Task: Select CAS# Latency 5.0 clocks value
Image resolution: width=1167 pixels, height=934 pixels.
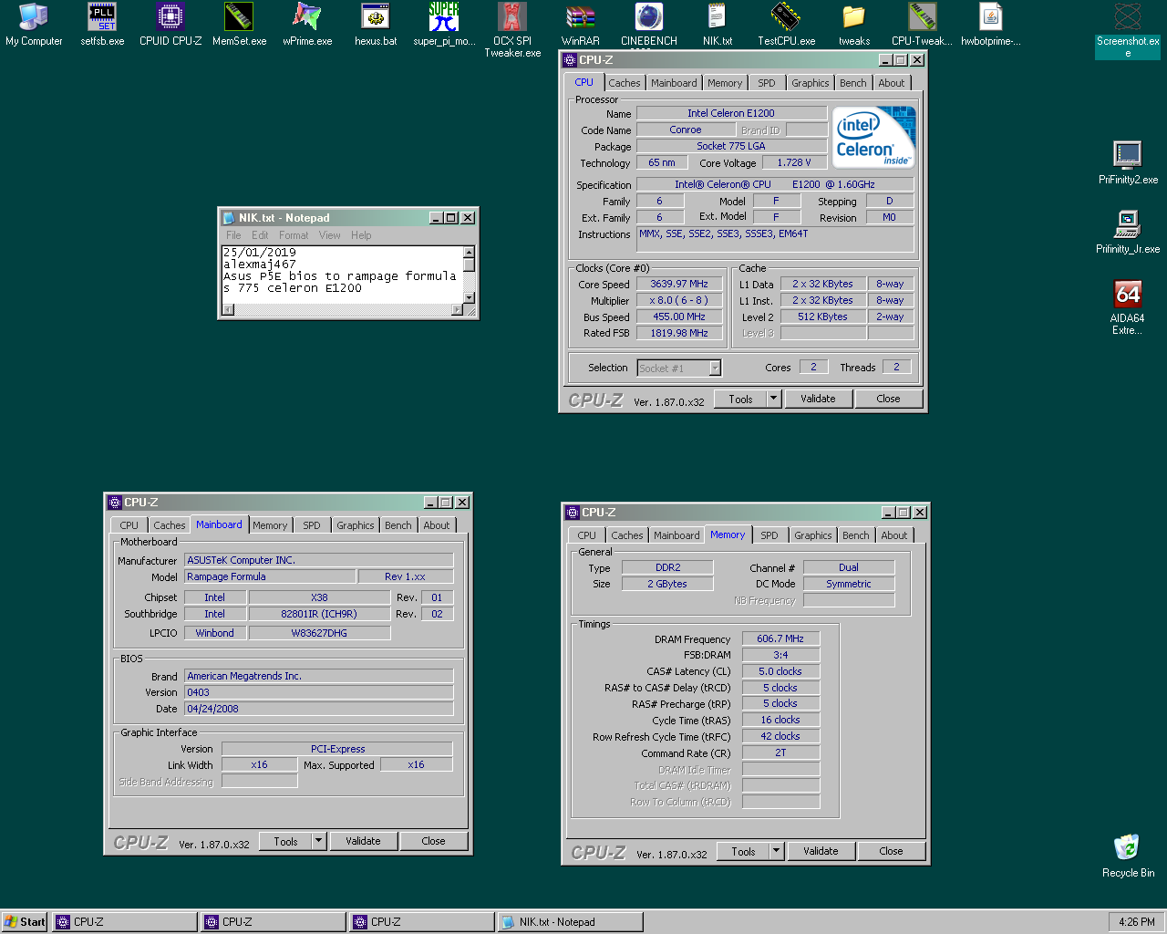Action: [780, 671]
